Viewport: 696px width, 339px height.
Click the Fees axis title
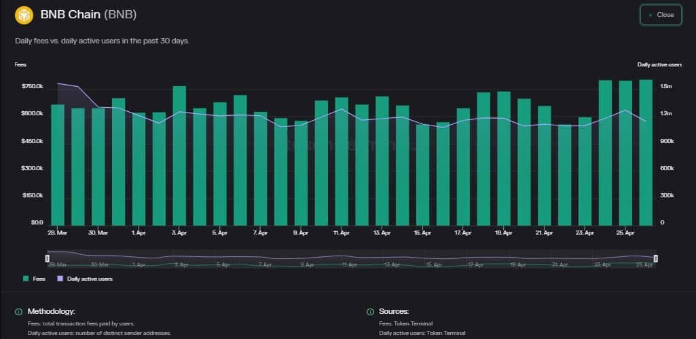coord(20,64)
